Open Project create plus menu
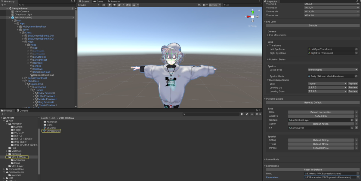 [3, 114]
